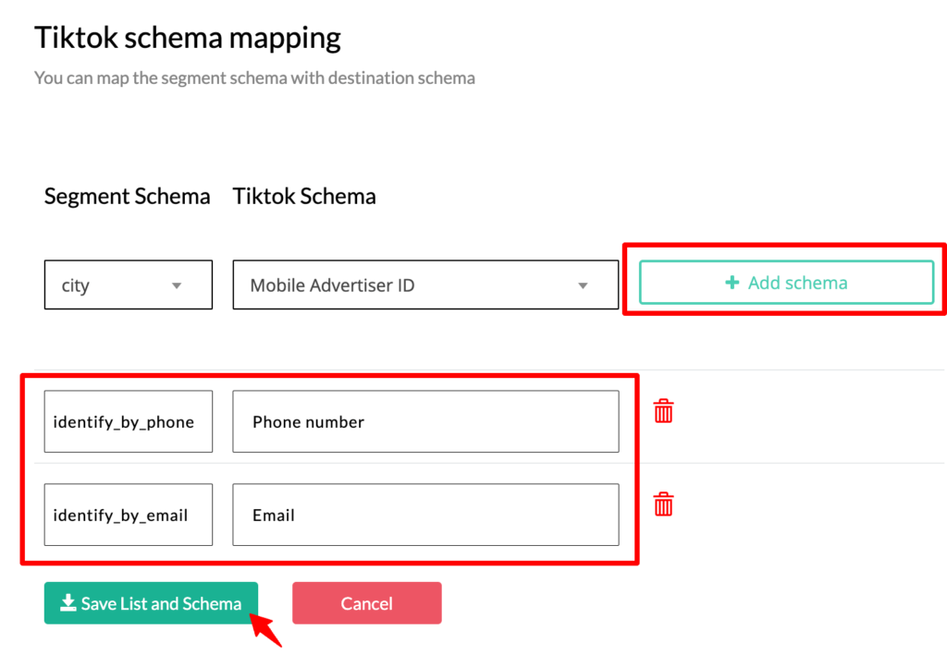Open the city segment schema dropdown
947x654 pixels.
(128, 285)
